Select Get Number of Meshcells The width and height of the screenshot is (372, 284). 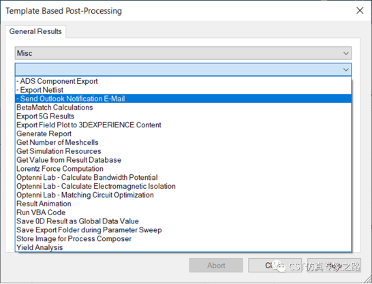pyautogui.click(x=183, y=142)
